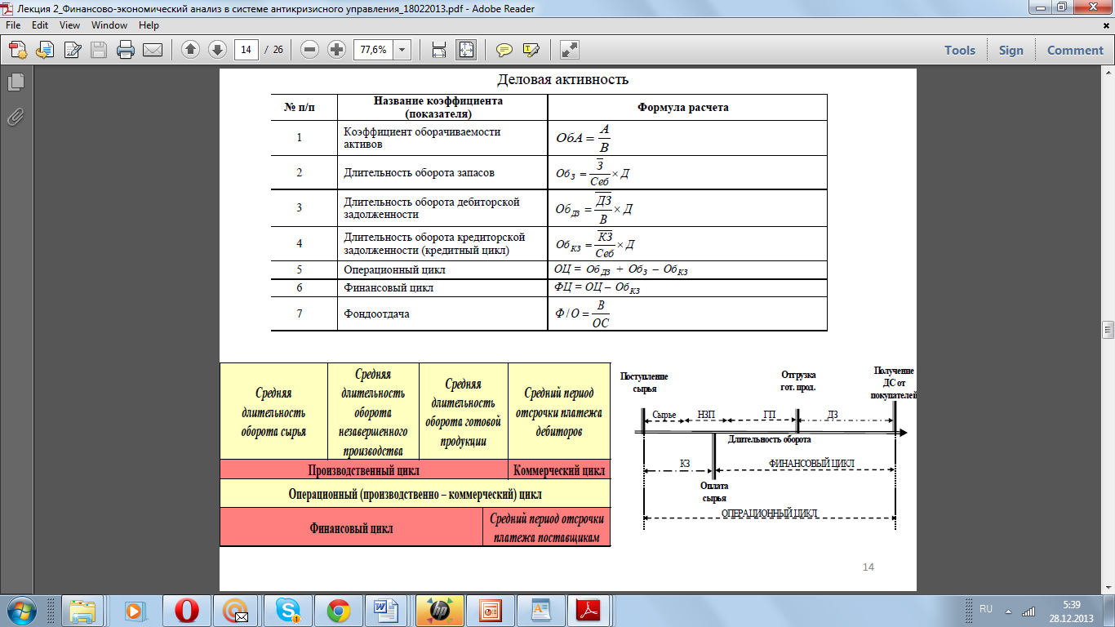This screenshot has width=1115, height=627.
Task: Go to the previous page arrow
Action: [x=190, y=50]
